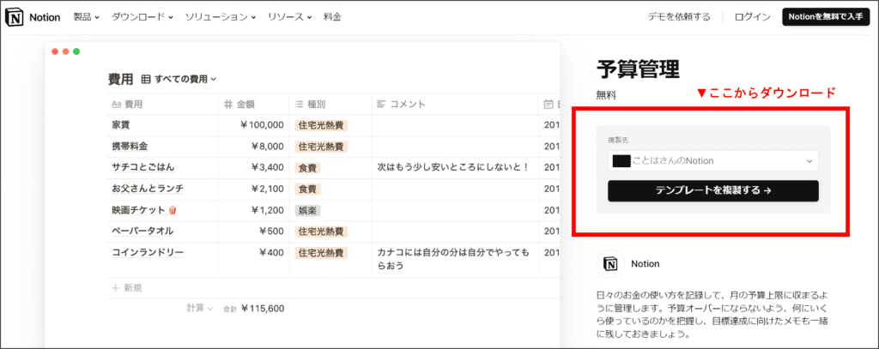This screenshot has width=879, height=349.
Task: Click デモを依頼する link
Action: (679, 17)
